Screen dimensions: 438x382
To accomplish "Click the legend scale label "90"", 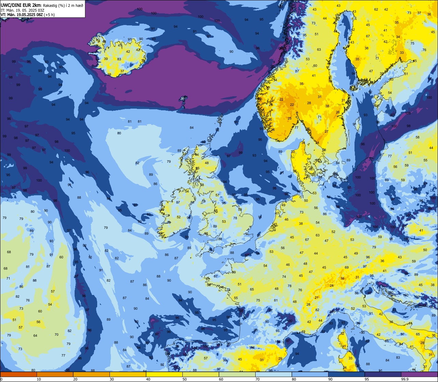I will click(330, 379).
